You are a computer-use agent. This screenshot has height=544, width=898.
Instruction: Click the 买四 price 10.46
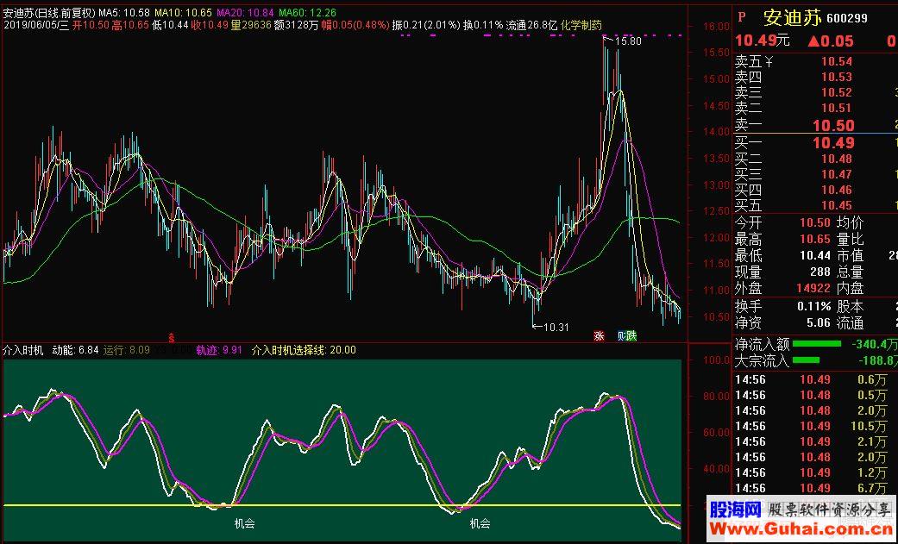[837, 191]
